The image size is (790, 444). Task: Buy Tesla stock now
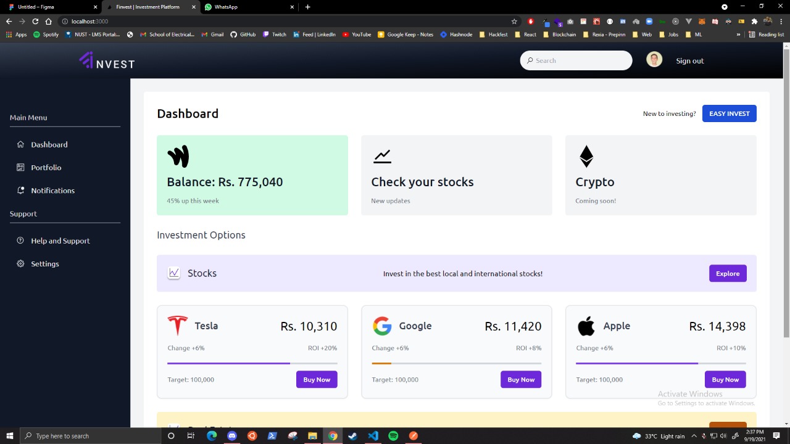click(x=317, y=379)
